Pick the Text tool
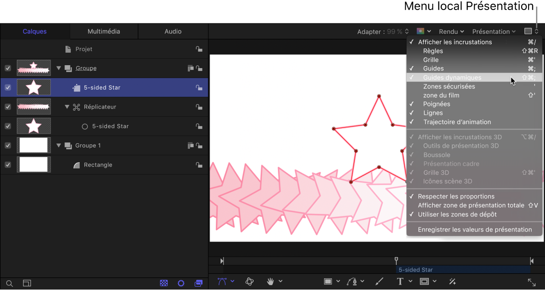The height and width of the screenshot is (290, 545). coord(400,282)
